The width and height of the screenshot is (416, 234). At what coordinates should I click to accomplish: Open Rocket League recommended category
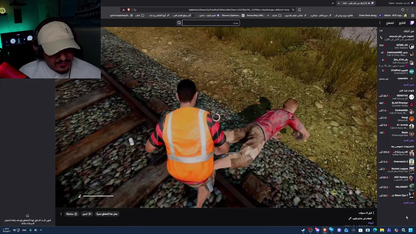pos(396,170)
